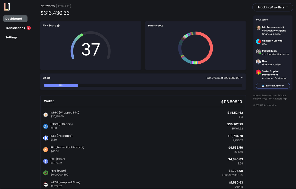Click the L1 logo icon
Screen dimensions: 296x189
pyautogui.click(x=7, y=7)
